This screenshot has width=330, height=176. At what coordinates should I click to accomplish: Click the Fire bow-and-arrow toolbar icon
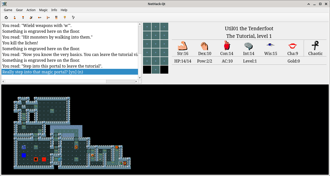click(48, 17)
